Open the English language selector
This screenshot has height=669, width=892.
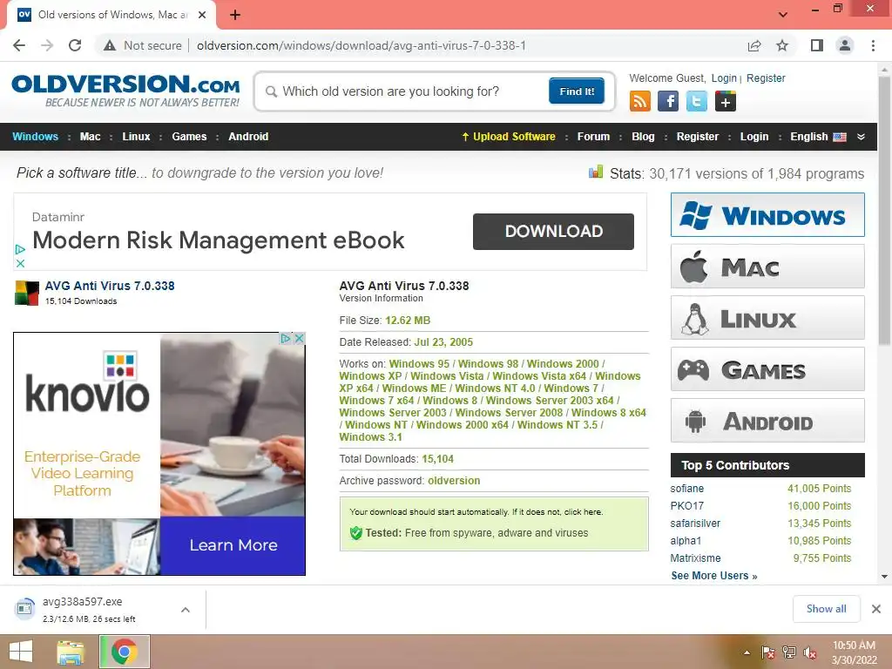pos(818,137)
